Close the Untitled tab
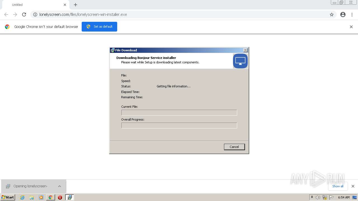This screenshot has height=201, width=358. [65, 5]
